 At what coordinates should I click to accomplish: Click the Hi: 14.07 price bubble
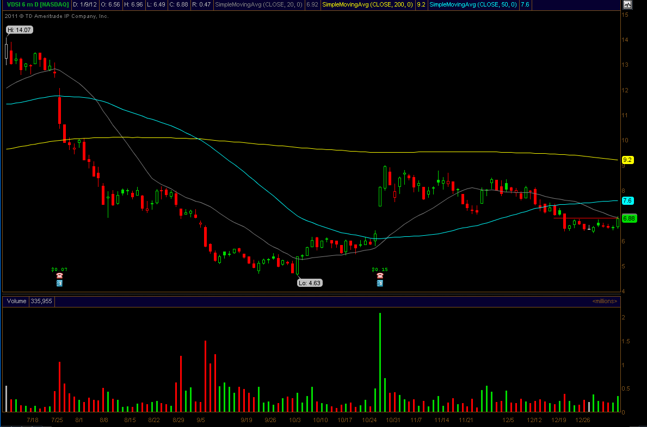pyautogui.click(x=19, y=30)
